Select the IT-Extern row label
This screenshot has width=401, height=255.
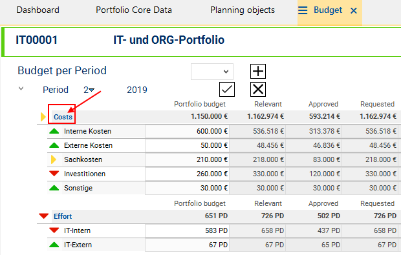[78, 245]
